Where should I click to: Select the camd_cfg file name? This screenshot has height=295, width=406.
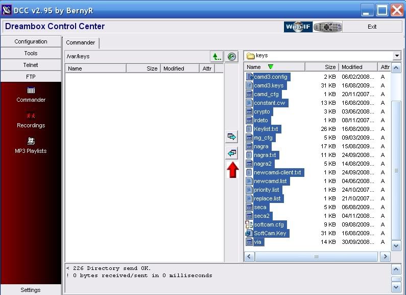click(x=266, y=94)
